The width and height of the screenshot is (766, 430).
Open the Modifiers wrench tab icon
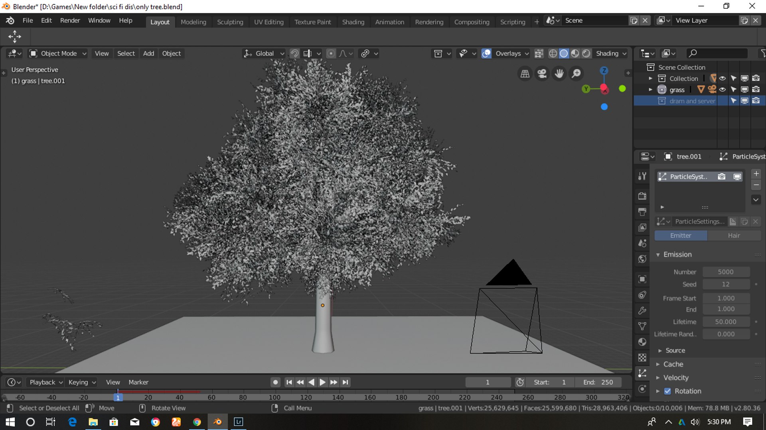click(x=642, y=310)
